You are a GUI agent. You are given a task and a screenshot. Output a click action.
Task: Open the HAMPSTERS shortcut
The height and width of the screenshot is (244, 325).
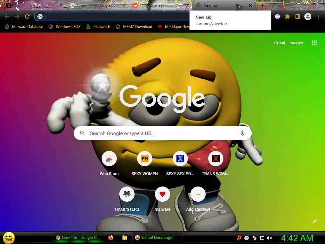[x=127, y=199]
